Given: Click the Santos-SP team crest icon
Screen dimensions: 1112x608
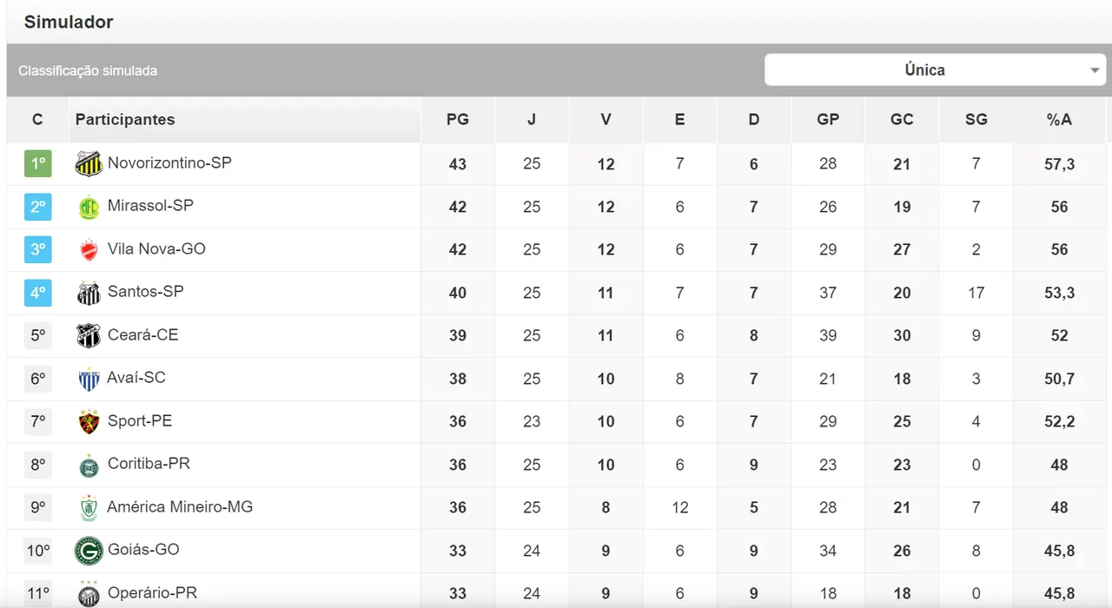Looking at the screenshot, I should pyautogui.click(x=89, y=293).
